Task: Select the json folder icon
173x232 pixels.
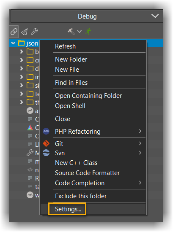Action: point(22,43)
